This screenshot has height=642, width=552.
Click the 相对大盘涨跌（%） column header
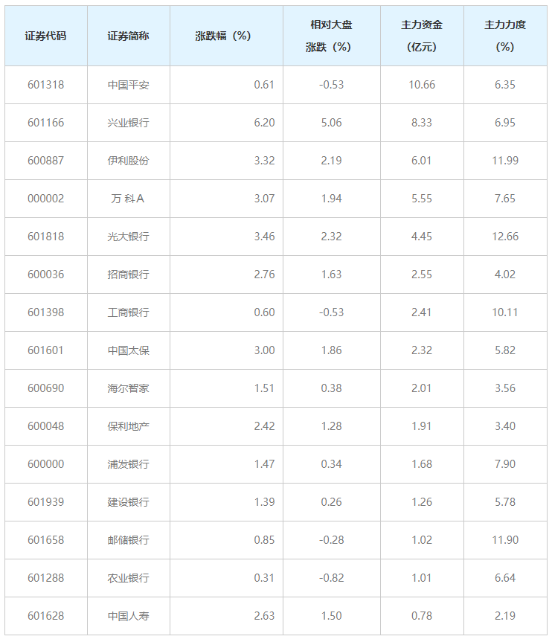click(331, 36)
